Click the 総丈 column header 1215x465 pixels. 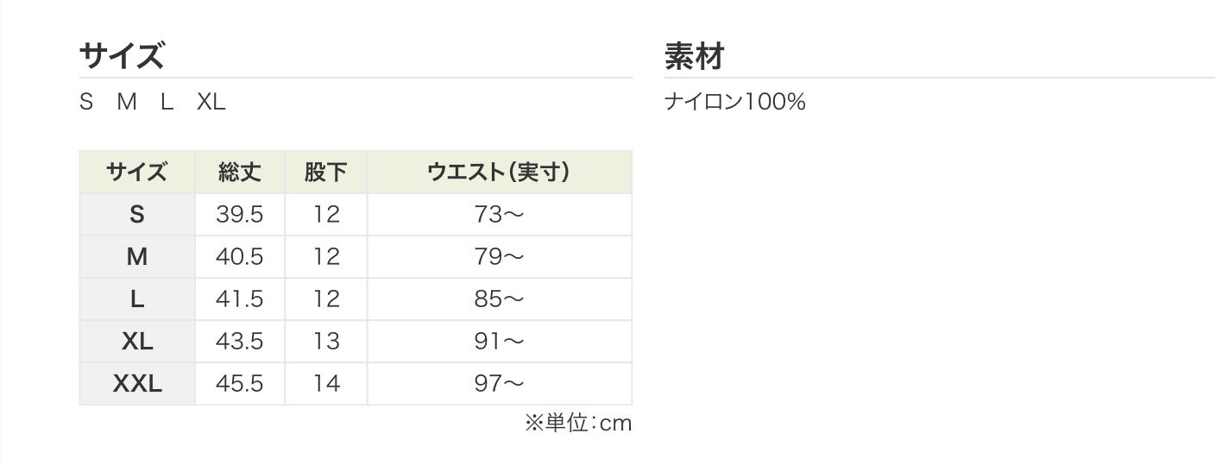(x=240, y=173)
